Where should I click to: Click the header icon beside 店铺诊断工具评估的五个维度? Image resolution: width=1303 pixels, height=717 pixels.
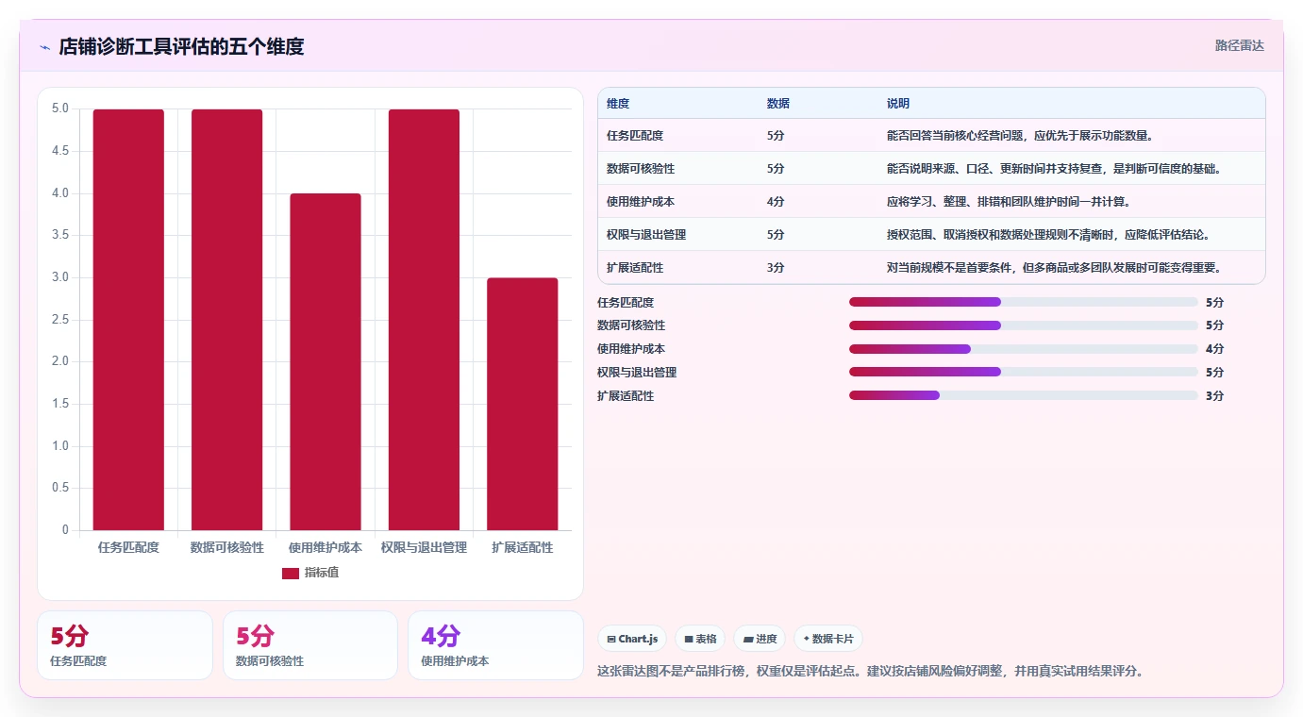tap(44, 47)
